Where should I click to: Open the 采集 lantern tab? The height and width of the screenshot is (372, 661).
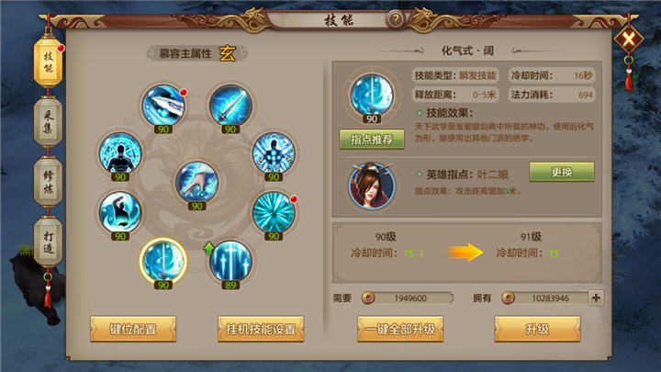coord(48,122)
